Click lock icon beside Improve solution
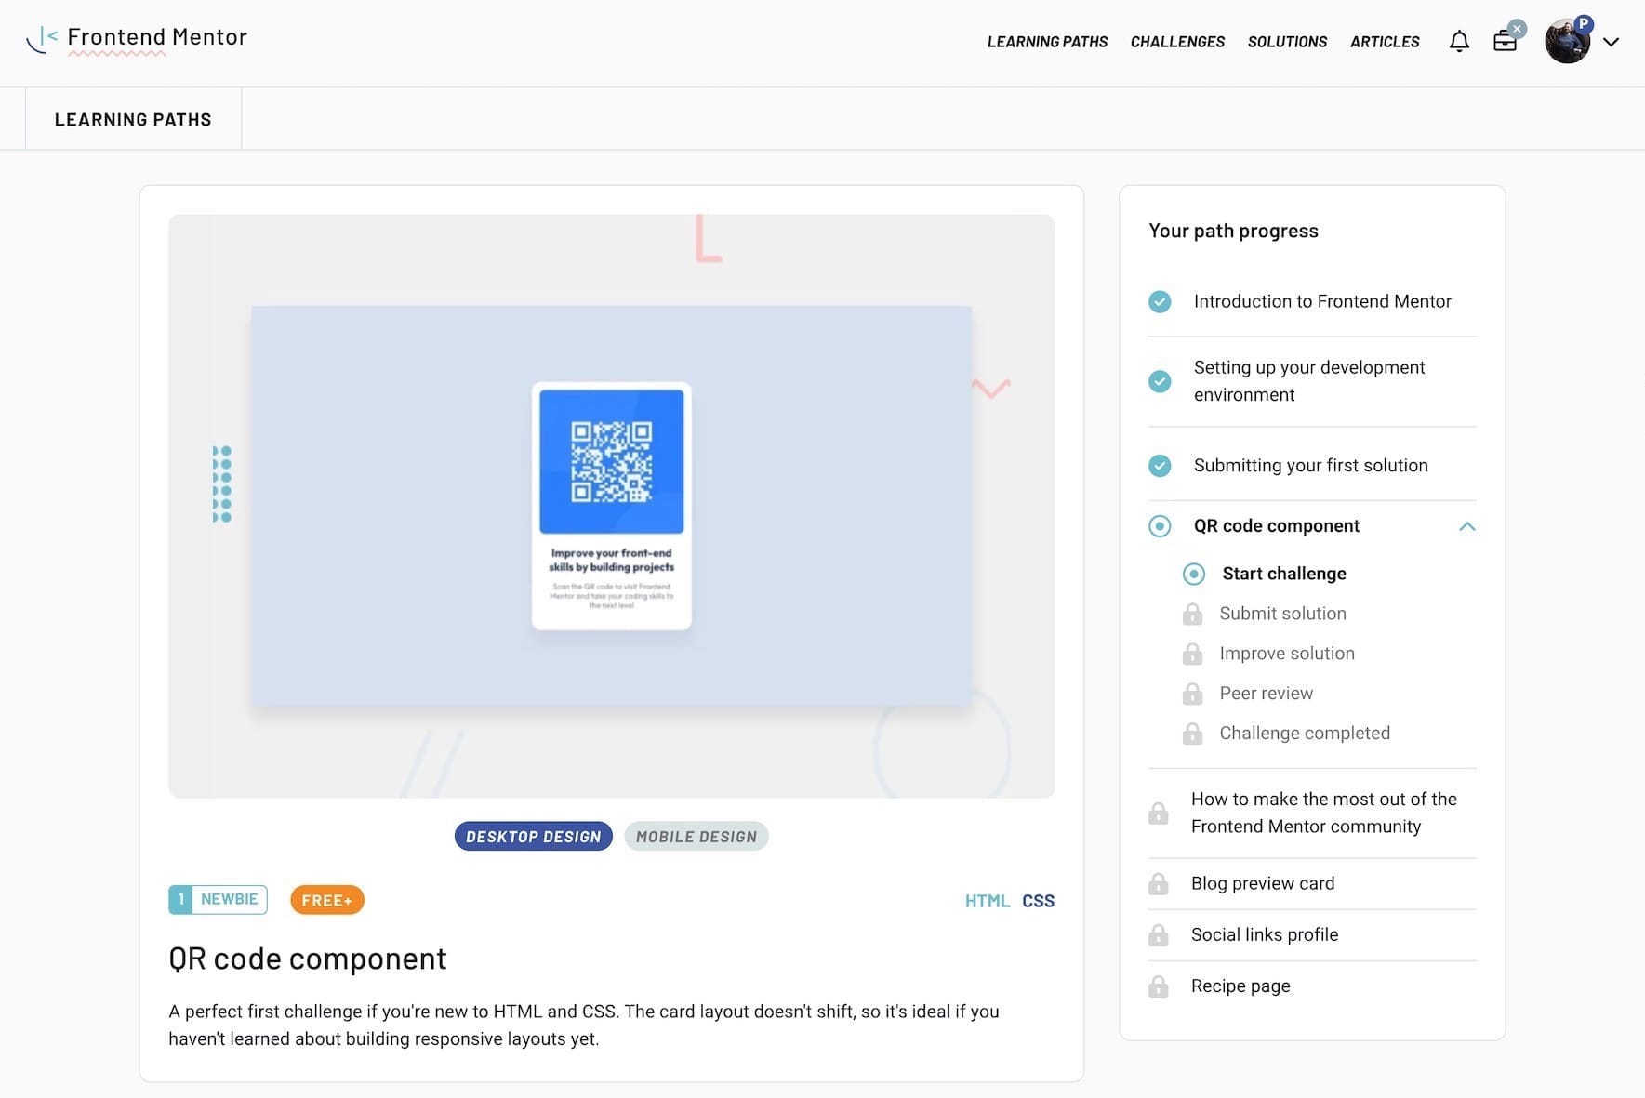Viewport: 1645px width, 1098px height. point(1192,654)
